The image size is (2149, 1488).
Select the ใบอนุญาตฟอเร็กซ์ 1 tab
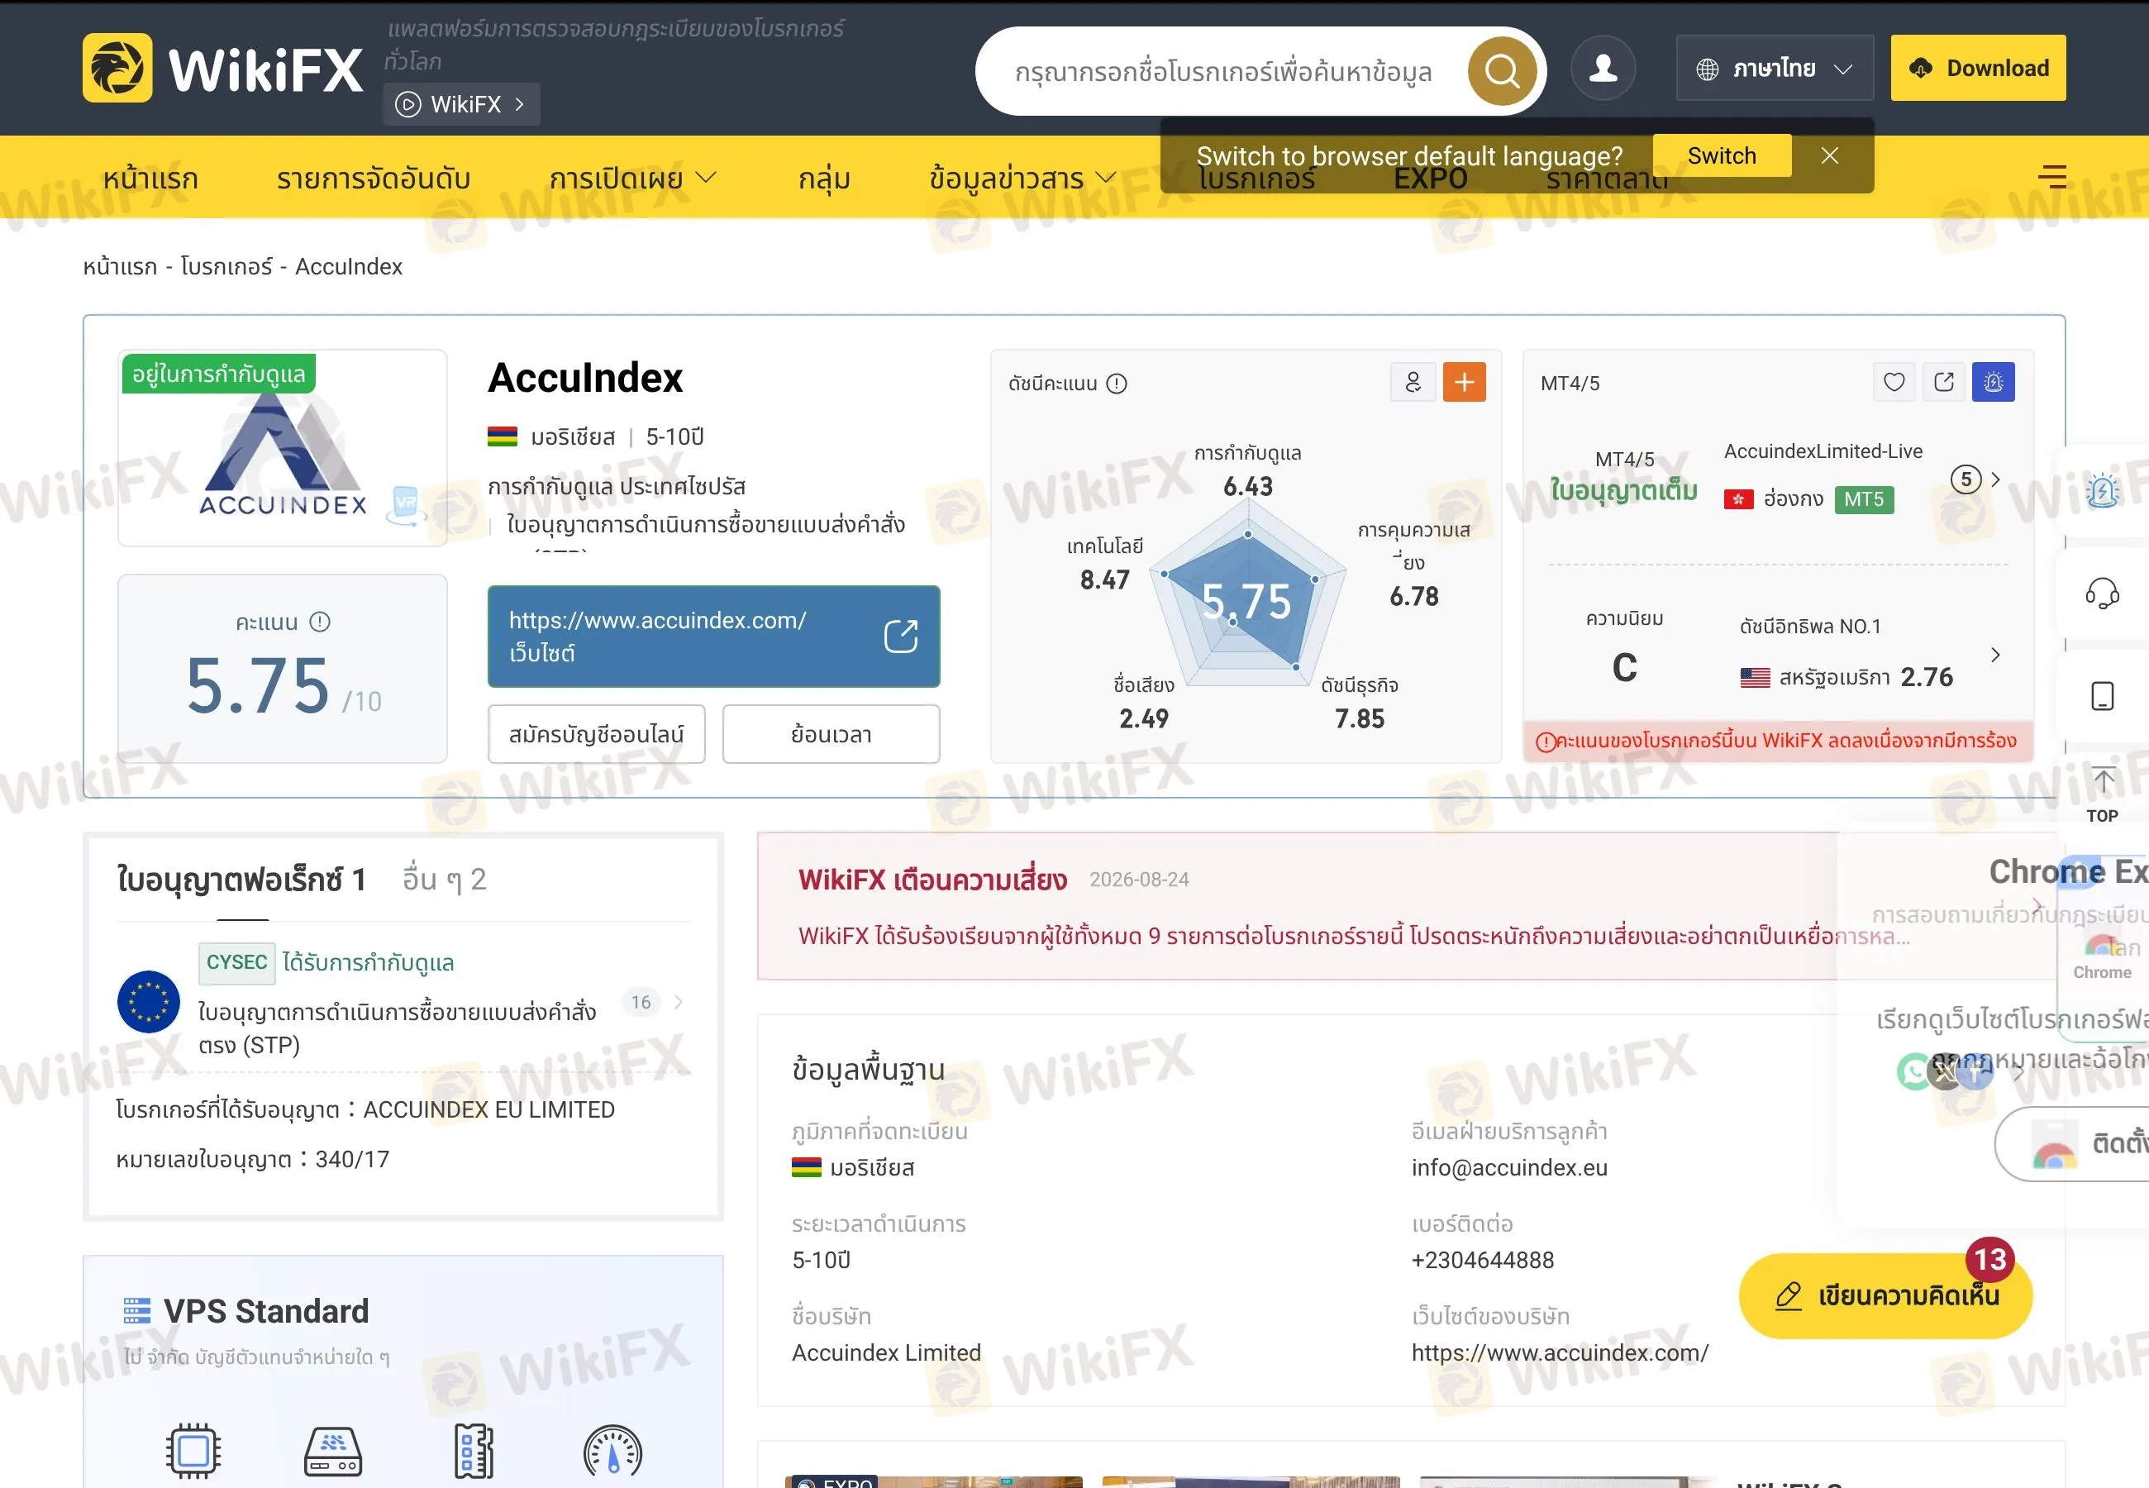(241, 880)
